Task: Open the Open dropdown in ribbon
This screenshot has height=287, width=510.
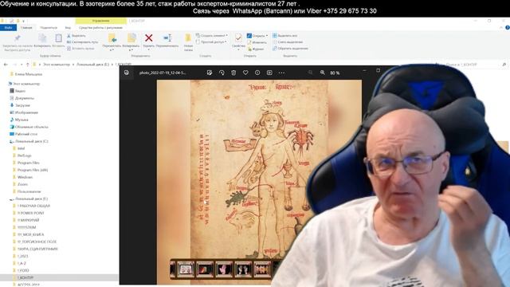Action: click(x=257, y=36)
